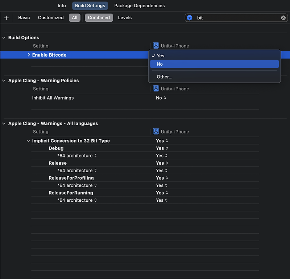This screenshot has width=290, height=279.
Task: Toggle the Levels view mode
Action: (125, 17)
